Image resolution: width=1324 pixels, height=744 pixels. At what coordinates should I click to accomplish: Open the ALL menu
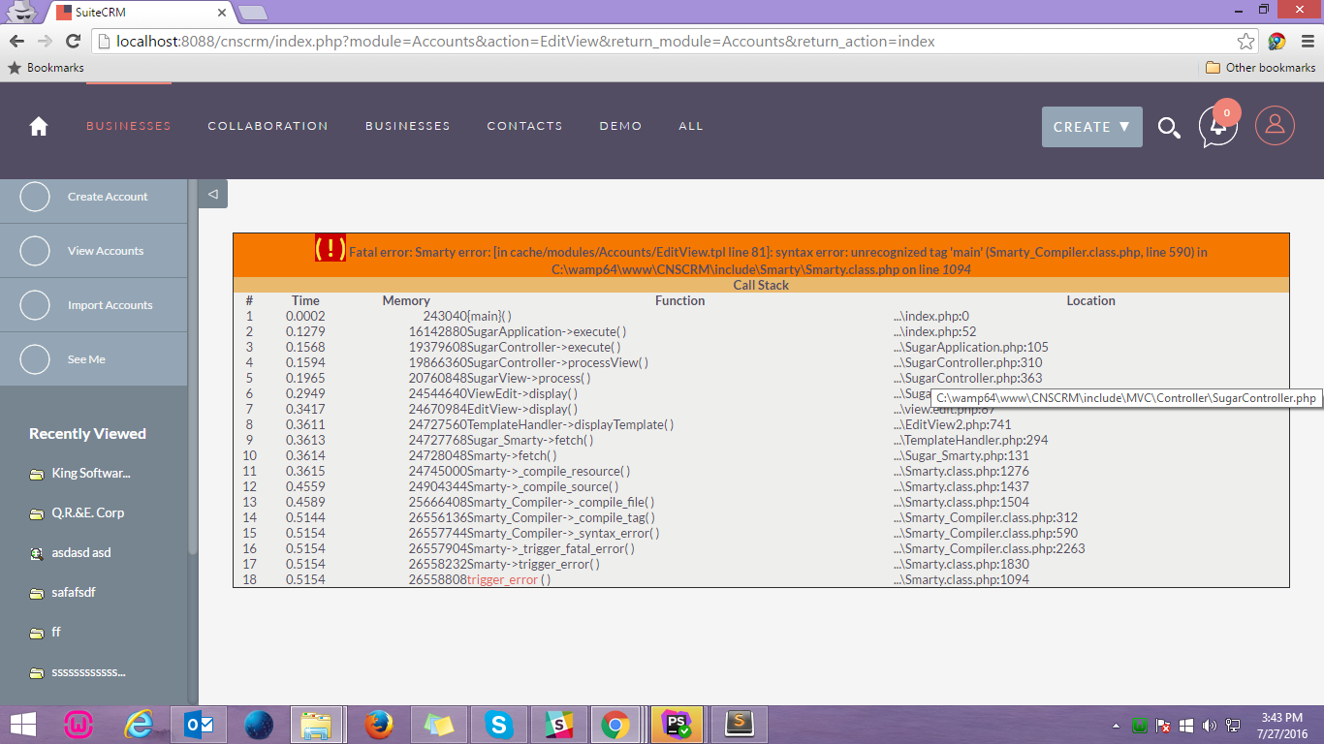[x=691, y=126]
